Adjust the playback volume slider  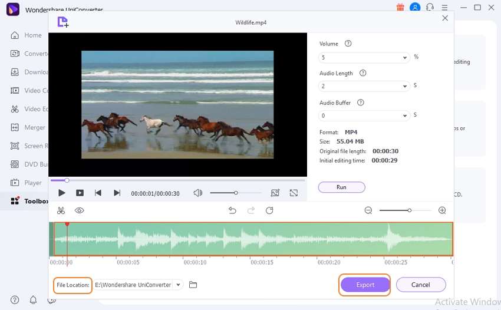236,193
